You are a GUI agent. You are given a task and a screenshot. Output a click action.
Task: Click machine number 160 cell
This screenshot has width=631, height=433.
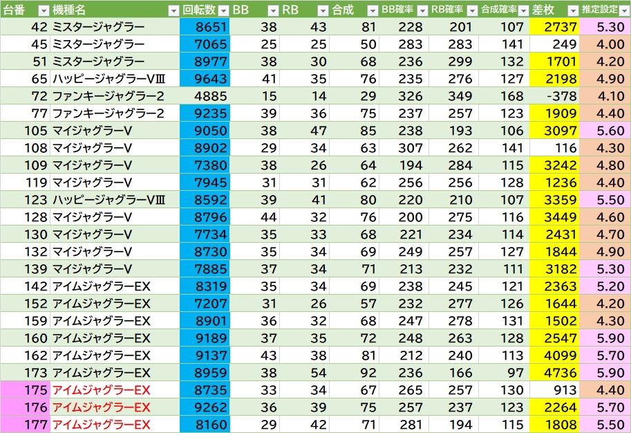tap(25, 338)
